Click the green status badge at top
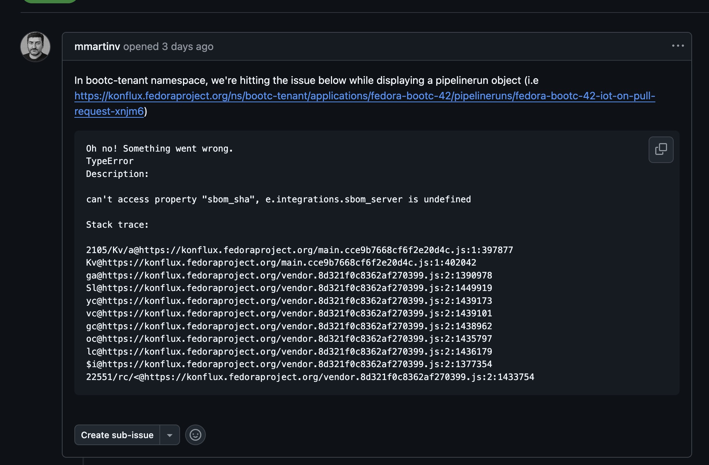This screenshot has height=465, width=709. 50,1
